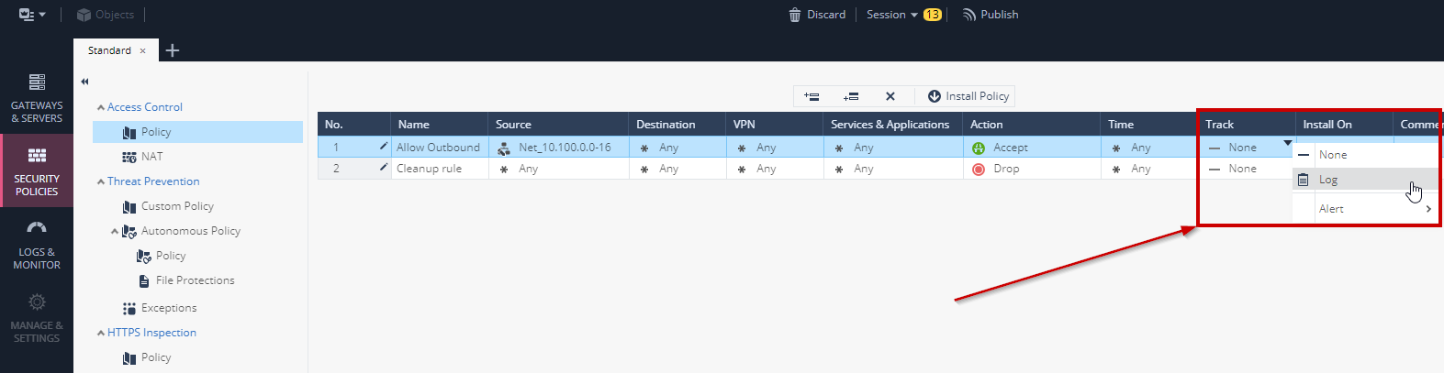Publish the session
Image resolution: width=1444 pixels, height=373 pixels.
point(991,15)
